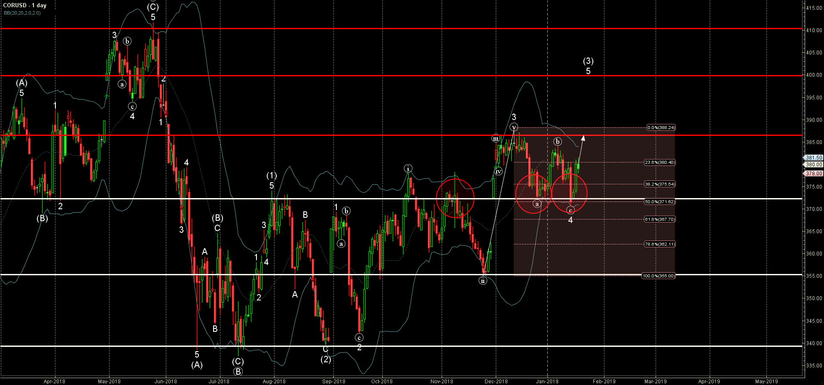
Task: Click the Jan-2019 label on time axis
Action: [547, 381]
